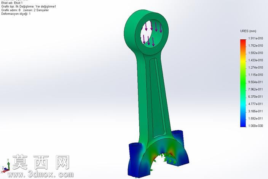Click legend value 1.592e-010
Screen dimensions: 268x179
tap(255, 53)
